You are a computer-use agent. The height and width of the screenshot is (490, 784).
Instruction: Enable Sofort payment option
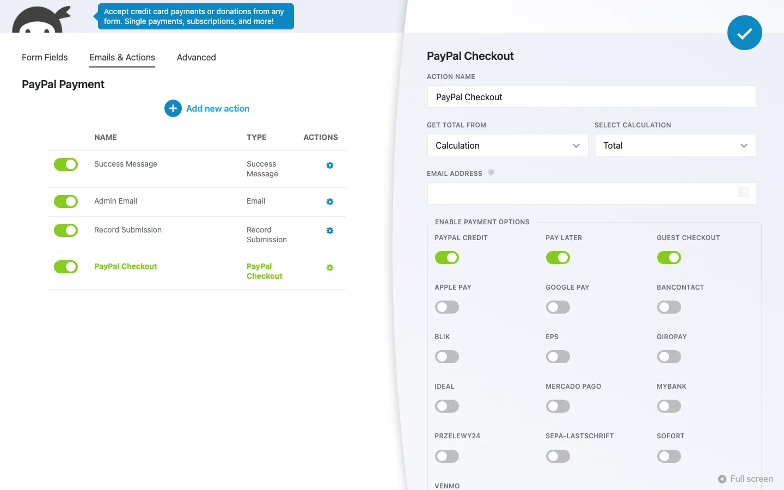(669, 456)
